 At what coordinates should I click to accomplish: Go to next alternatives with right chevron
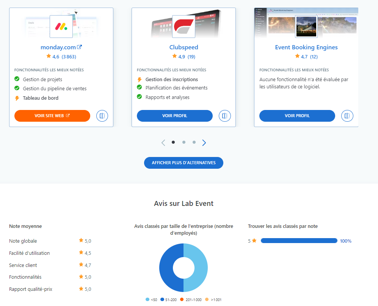coord(204,143)
